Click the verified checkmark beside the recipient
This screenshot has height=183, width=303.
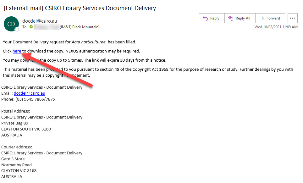click(x=30, y=27)
